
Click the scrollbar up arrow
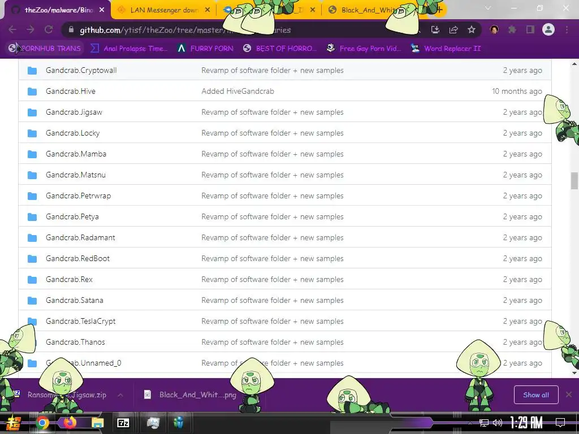coord(574,64)
